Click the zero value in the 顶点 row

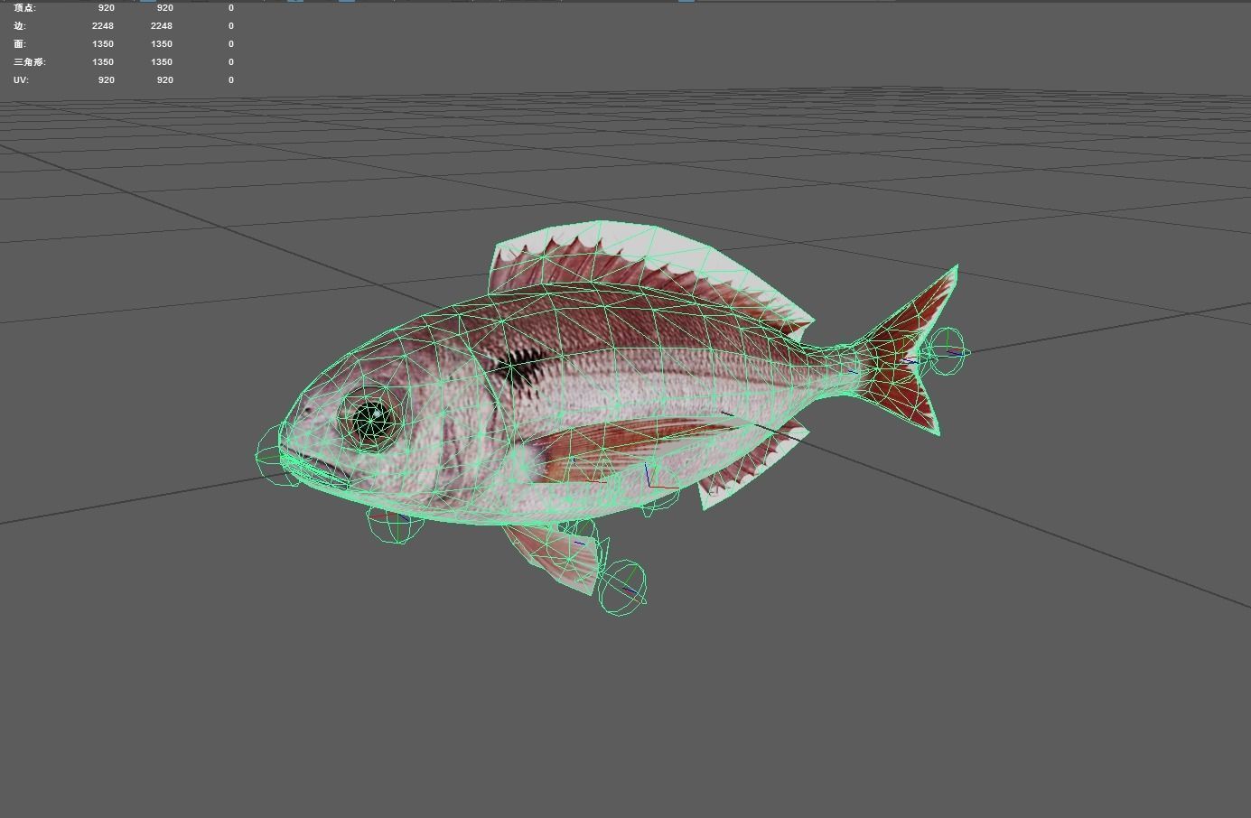(231, 8)
